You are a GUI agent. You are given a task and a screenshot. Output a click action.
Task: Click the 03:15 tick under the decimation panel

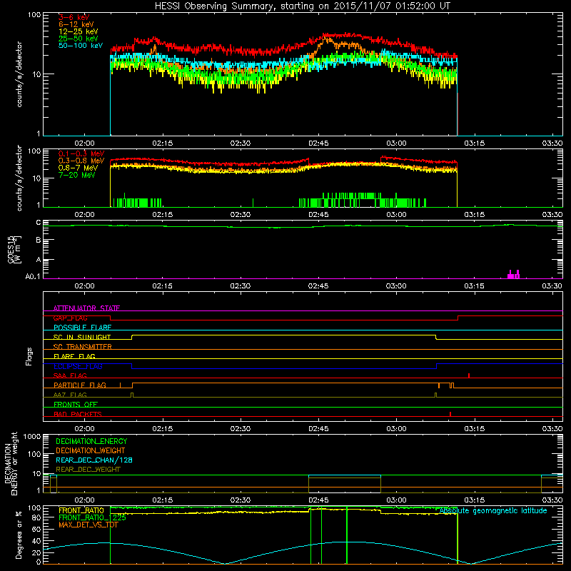click(x=474, y=500)
